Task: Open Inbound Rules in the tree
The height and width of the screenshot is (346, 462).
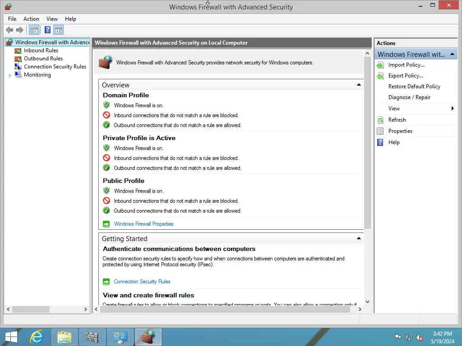Action: [x=41, y=50]
